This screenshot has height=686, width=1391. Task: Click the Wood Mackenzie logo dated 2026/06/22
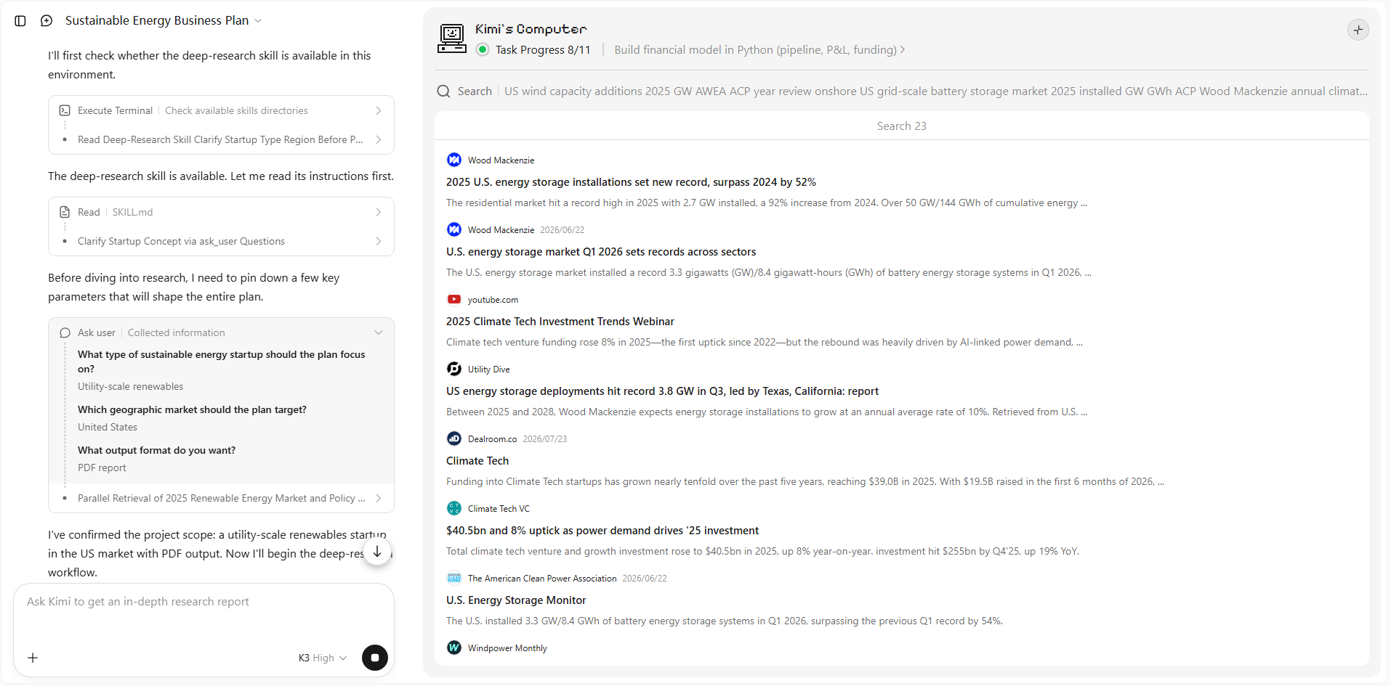pyautogui.click(x=454, y=229)
